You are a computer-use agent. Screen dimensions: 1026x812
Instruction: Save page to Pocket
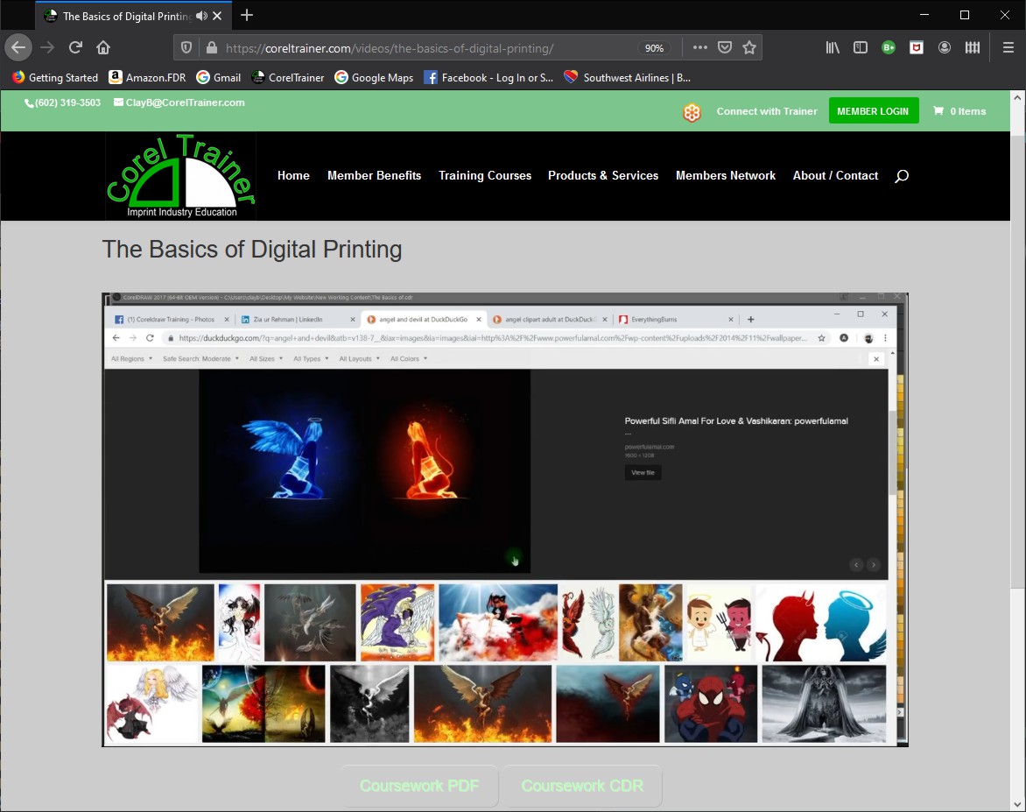click(x=724, y=47)
